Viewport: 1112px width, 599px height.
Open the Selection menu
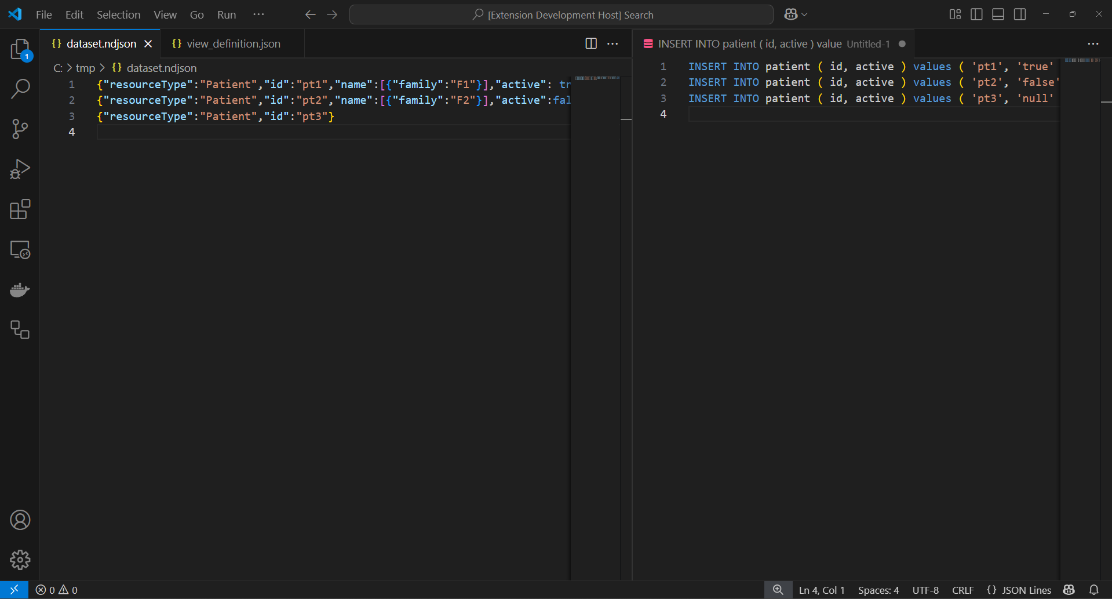click(x=118, y=14)
